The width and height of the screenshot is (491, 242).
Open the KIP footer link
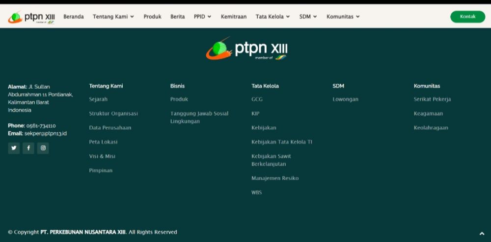255,113
